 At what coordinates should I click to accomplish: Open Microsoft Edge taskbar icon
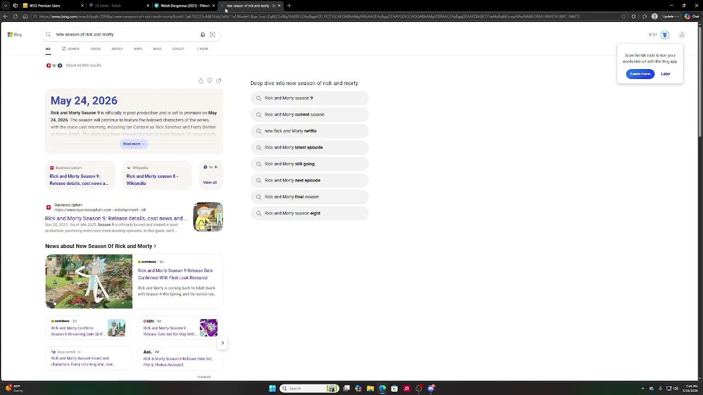[382, 388]
